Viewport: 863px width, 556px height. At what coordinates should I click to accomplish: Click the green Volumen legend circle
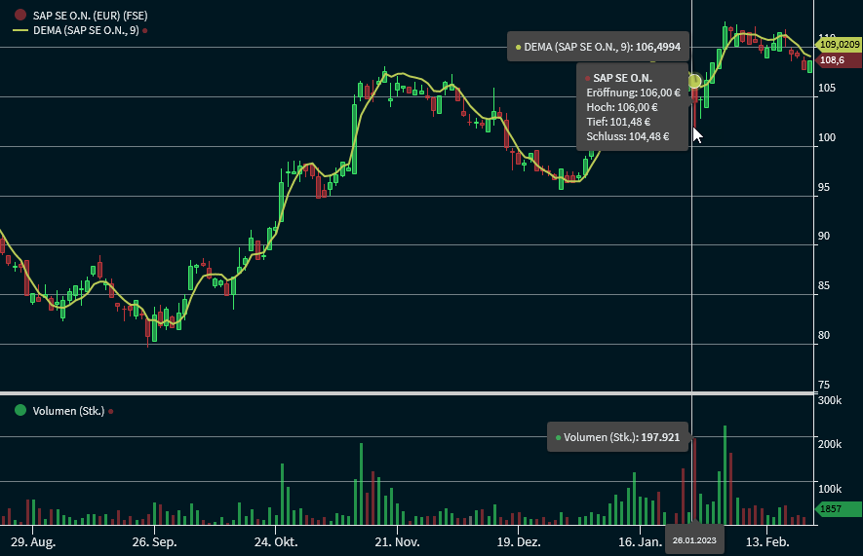pos(20,410)
